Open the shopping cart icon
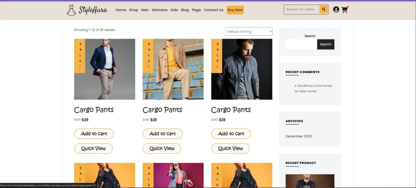The width and height of the screenshot is (416, 188). coord(344,10)
